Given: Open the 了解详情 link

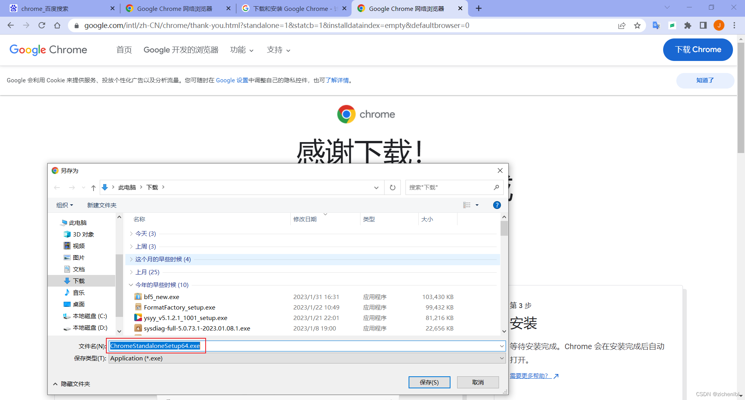Looking at the screenshot, I should [337, 80].
